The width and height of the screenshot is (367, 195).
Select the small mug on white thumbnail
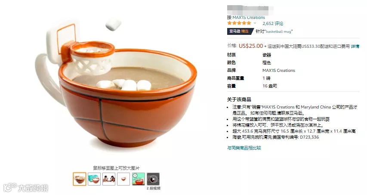123,179
